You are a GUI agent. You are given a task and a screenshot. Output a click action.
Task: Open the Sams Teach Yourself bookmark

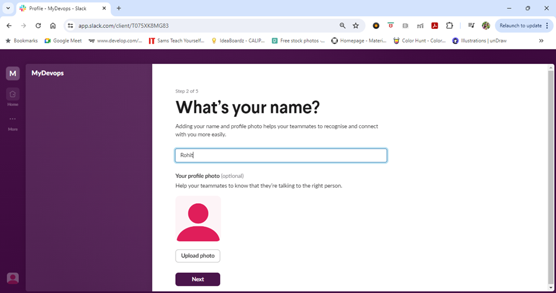coord(177,41)
